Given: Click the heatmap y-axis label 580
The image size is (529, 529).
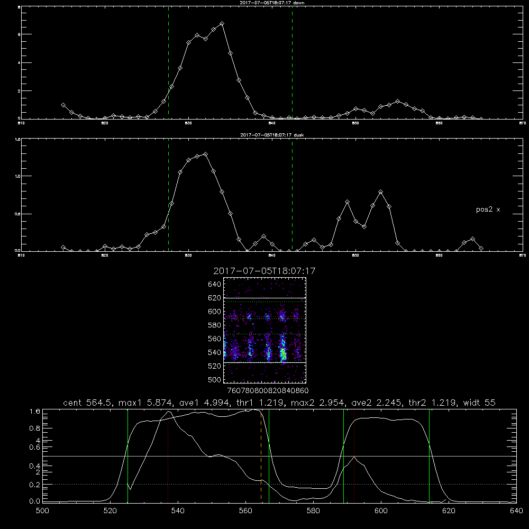Looking at the screenshot, I should (215, 325).
